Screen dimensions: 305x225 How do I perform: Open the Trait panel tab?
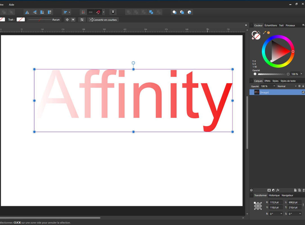(281, 25)
